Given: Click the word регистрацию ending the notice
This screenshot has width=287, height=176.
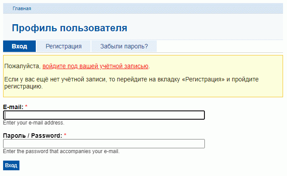Looking at the screenshot, I should pyautogui.click(x=23, y=86).
